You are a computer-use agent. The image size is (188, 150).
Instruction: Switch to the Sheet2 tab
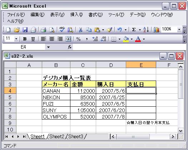pos(56,136)
